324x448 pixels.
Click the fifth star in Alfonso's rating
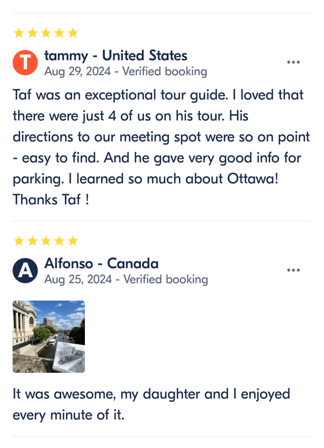click(x=73, y=241)
